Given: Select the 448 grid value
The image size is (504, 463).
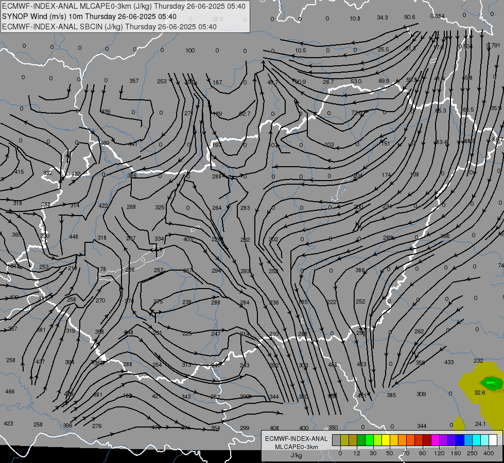Looking at the screenshot, I should pos(74,237).
